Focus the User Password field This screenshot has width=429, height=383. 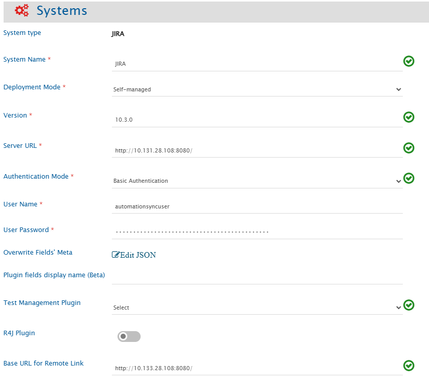[x=257, y=232]
